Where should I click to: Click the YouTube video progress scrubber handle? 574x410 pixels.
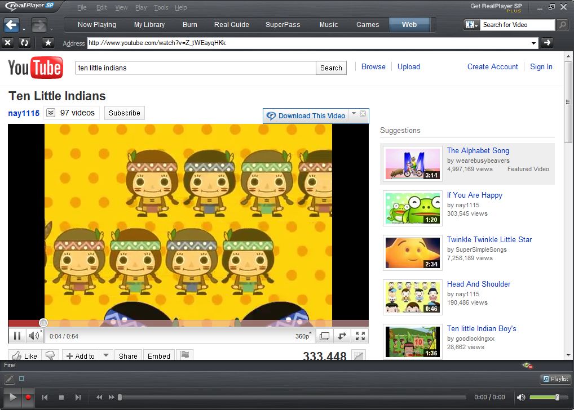tap(43, 323)
